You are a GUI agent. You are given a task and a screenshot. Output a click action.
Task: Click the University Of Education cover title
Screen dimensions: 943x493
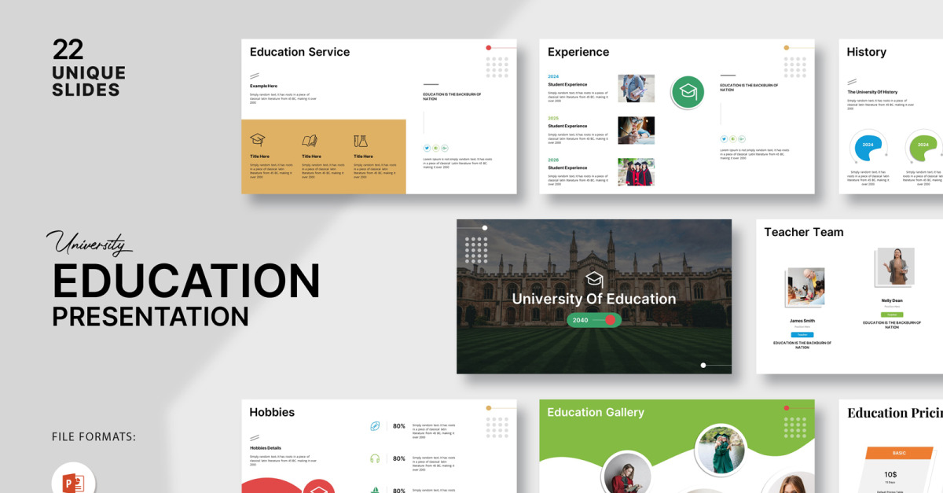[594, 299]
